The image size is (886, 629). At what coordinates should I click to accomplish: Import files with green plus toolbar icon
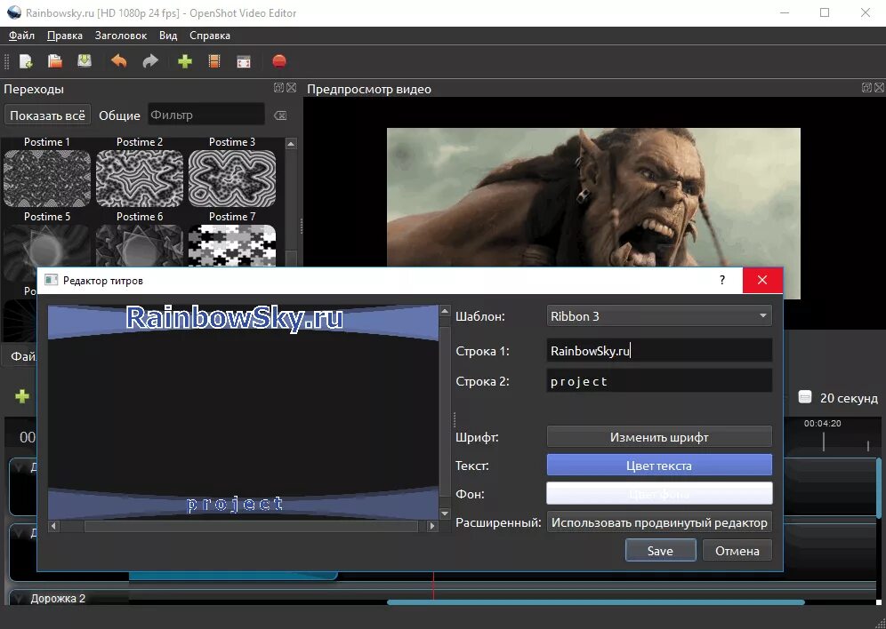click(185, 61)
